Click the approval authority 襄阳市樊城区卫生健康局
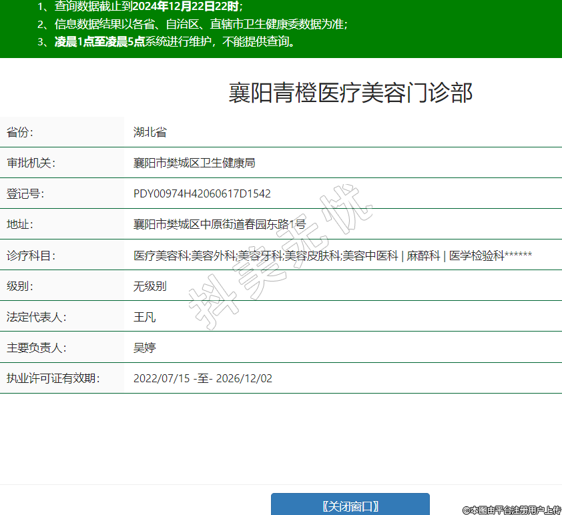 click(194, 163)
